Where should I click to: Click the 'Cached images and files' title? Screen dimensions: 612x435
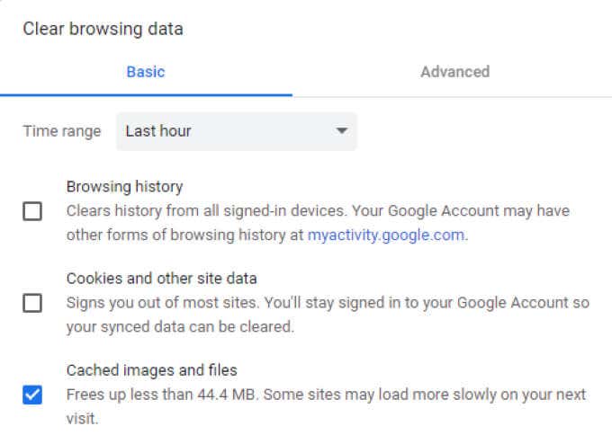tap(151, 370)
